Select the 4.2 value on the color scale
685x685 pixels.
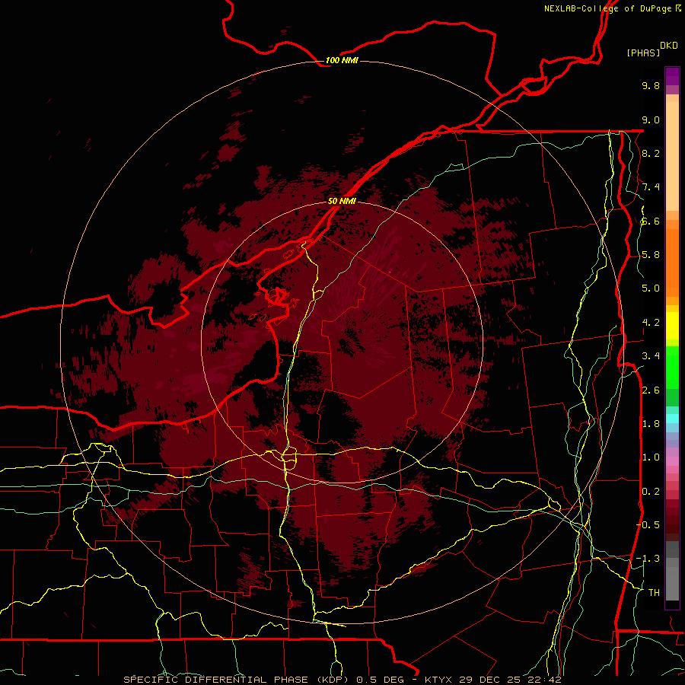[x=651, y=323]
